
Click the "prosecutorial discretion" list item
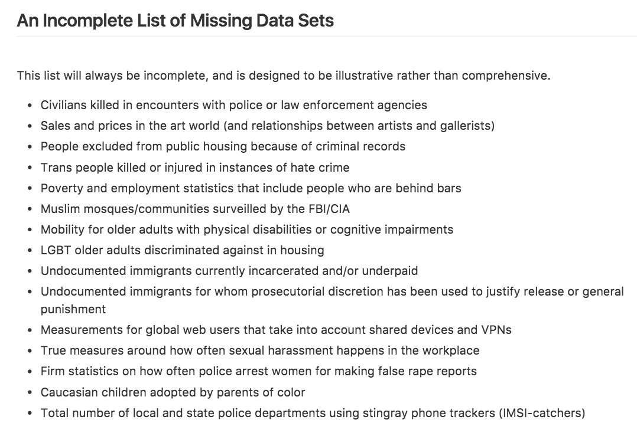[x=331, y=291]
